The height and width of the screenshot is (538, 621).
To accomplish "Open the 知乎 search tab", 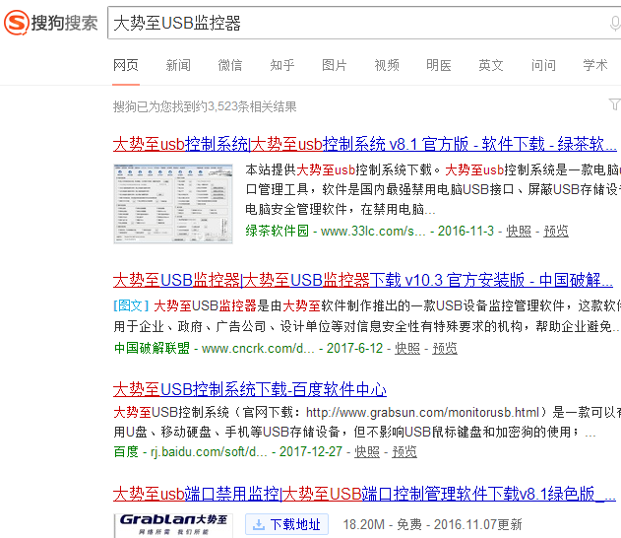I will click(x=282, y=65).
